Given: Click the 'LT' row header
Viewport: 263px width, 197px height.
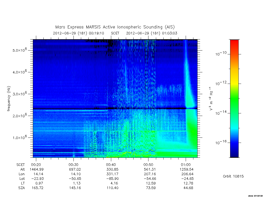Looking at the screenshot, I should [x=23, y=183].
